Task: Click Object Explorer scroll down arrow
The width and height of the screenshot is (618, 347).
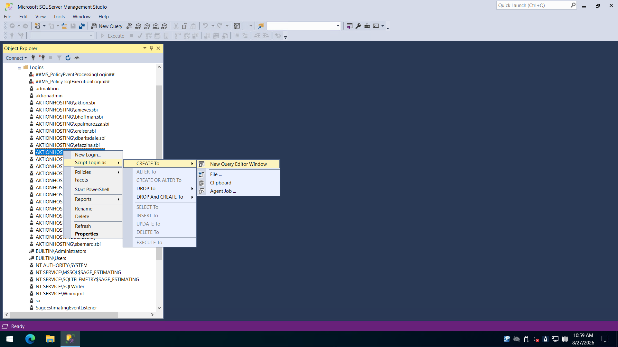Action: (x=159, y=308)
